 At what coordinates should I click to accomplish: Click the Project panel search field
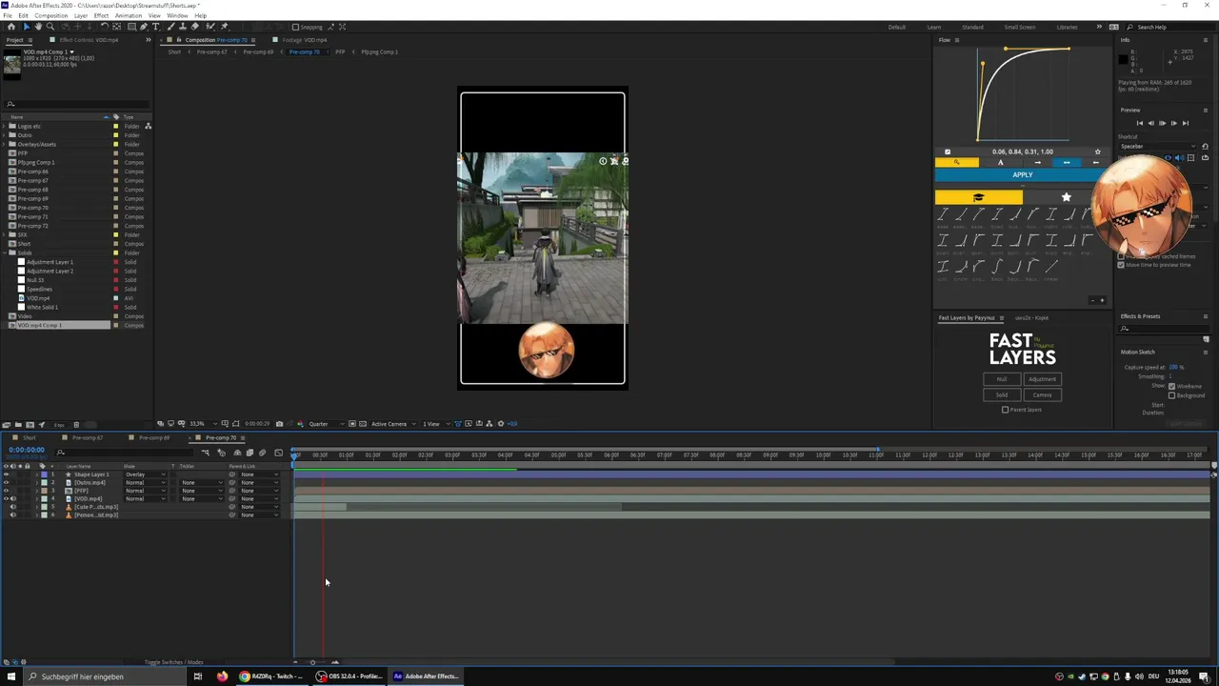[76, 104]
